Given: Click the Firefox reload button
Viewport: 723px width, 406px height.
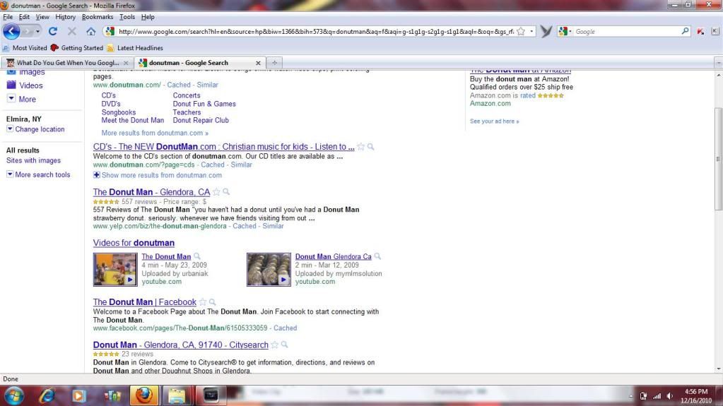Looking at the screenshot, I should point(52,32).
